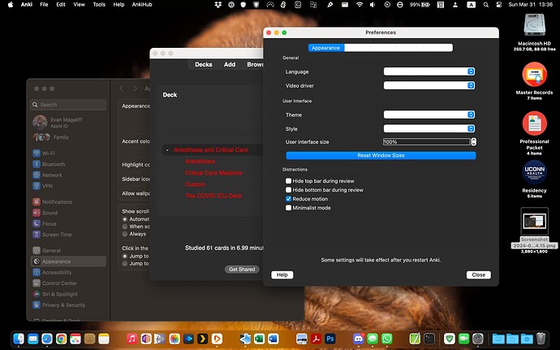The height and width of the screenshot is (350, 560).
Task: Uncheck the Reduce motion checkbox
Action: [x=288, y=199]
